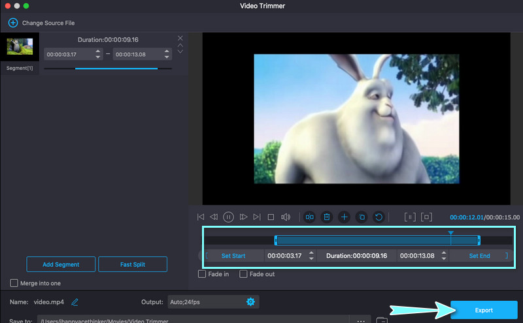Click the playhead marker on the timeline
The width and height of the screenshot is (523, 323).
point(450,232)
